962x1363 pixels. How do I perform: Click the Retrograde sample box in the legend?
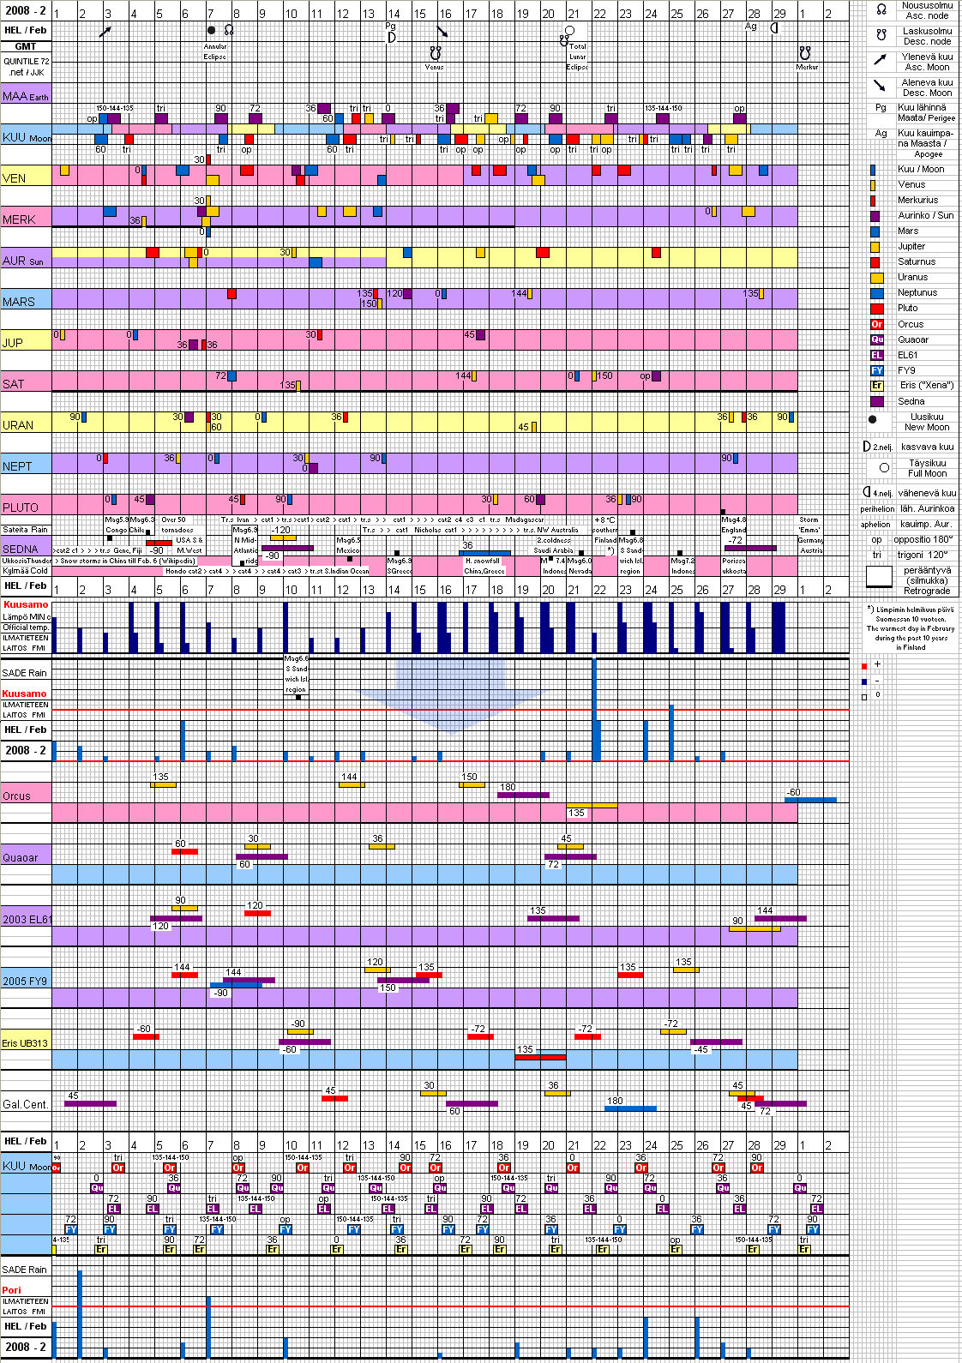[879, 577]
